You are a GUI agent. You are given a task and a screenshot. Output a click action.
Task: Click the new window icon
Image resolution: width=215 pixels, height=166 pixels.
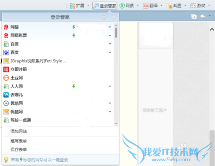tap(193, 16)
